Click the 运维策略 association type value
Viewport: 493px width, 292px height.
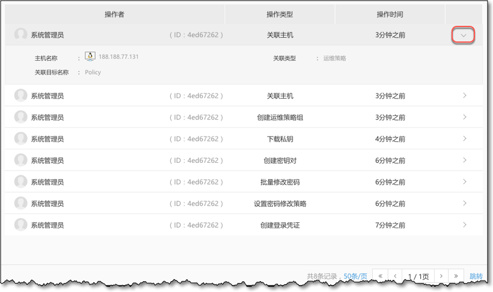tap(334, 58)
